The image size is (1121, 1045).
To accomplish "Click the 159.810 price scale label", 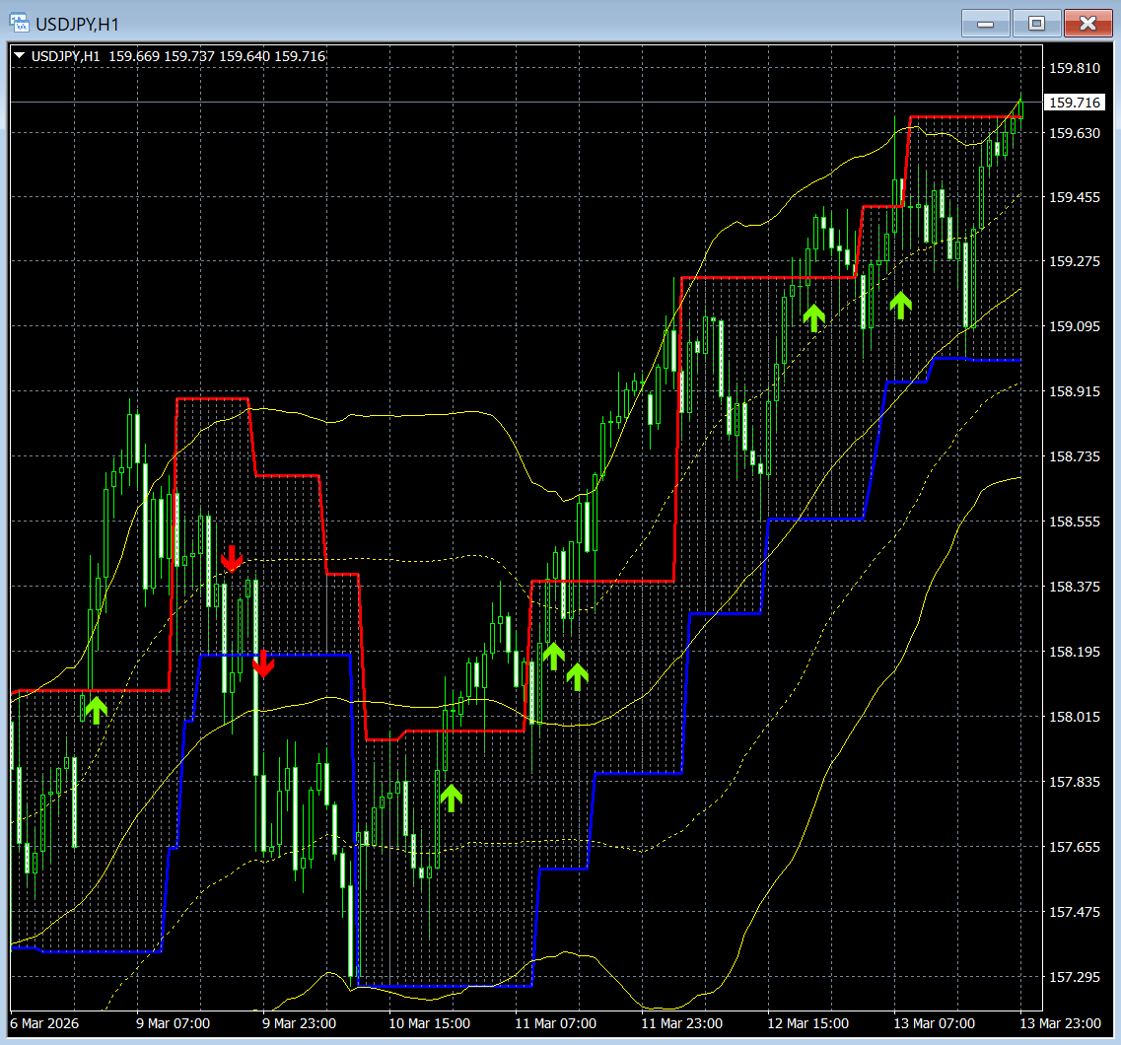I will click(1075, 68).
